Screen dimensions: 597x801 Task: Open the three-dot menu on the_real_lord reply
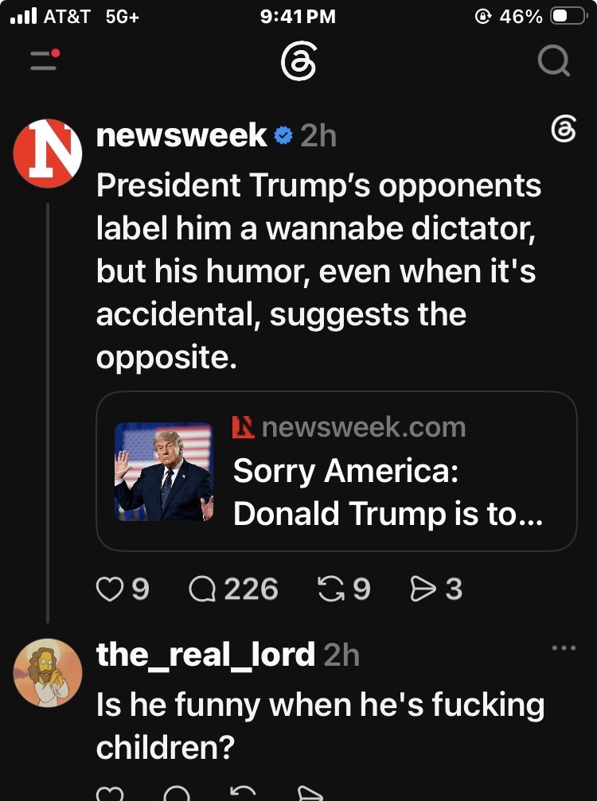pyautogui.click(x=564, y=647)
